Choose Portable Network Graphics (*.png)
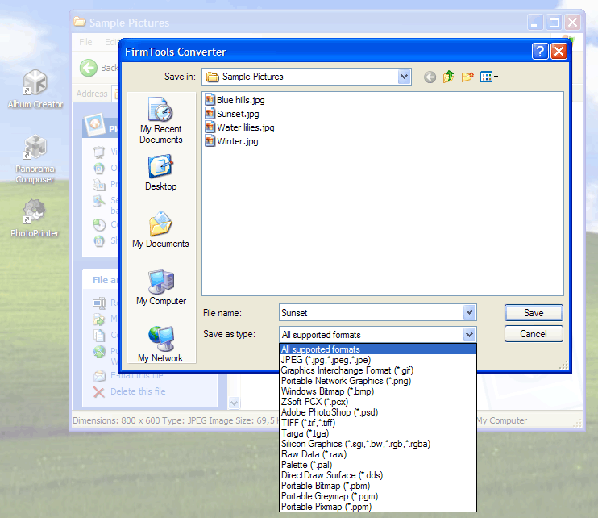 coord(378,381)
